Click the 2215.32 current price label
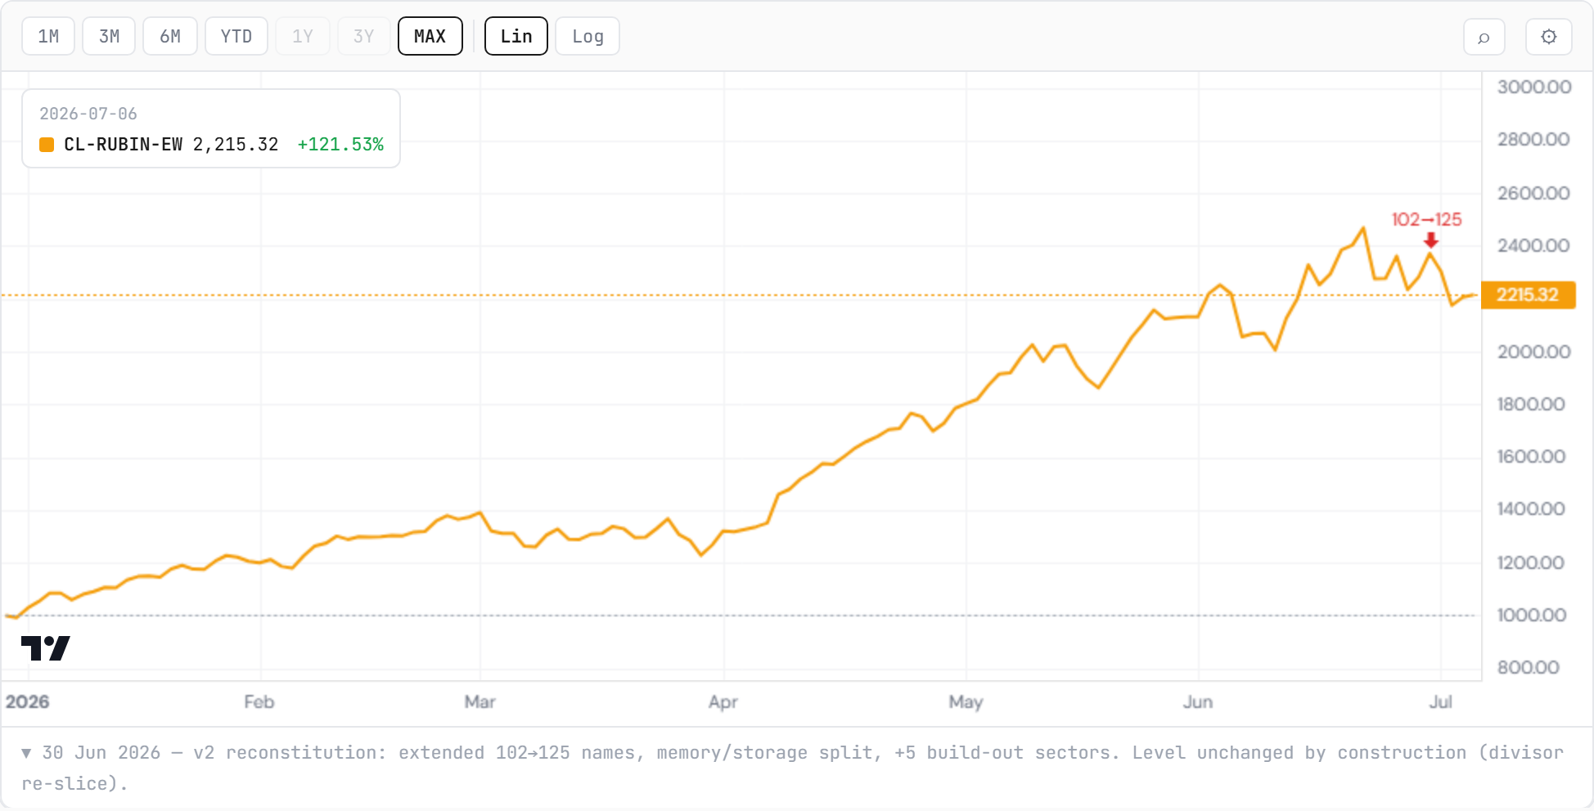Image resolution: width=1594 pixels, height=811 pixels. (x=1529, y=294)
